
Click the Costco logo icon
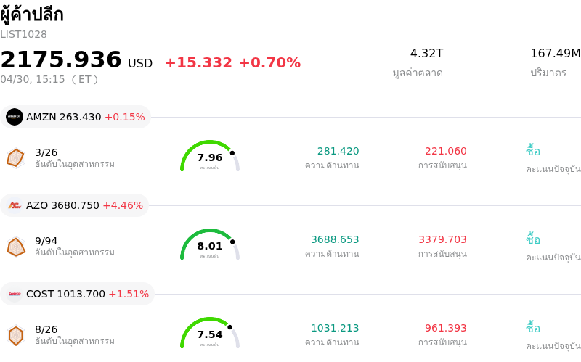coord(15,294)
